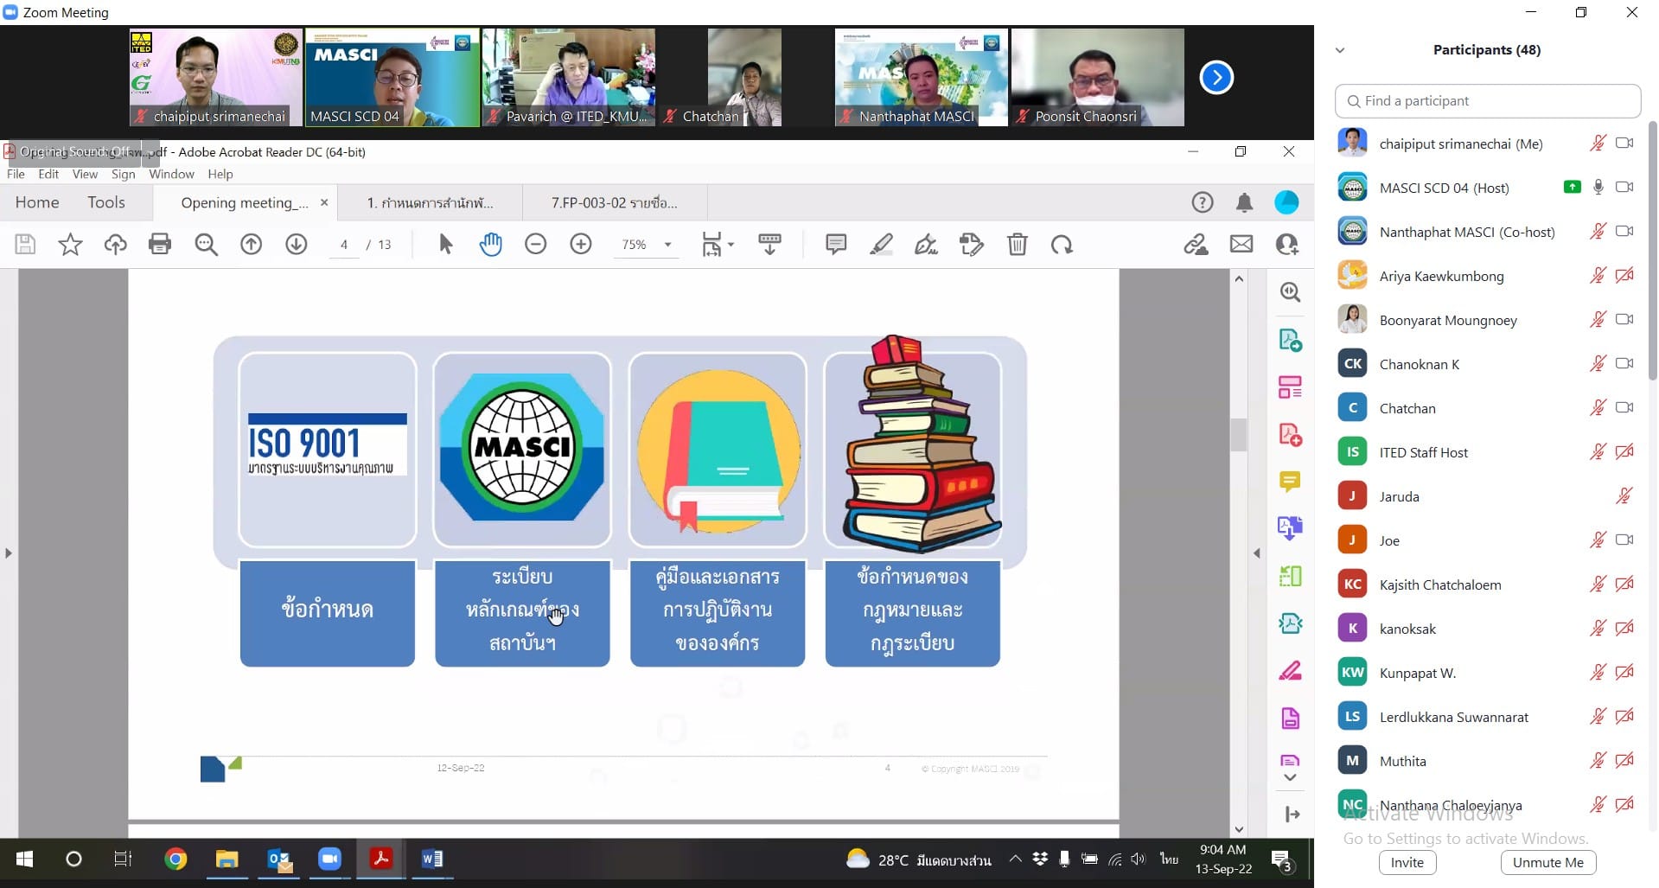Screen dimensions: 1659x888
Task: Toggle microphone for chaipiput srimanechai (Me)
Action: (x=1598, y=144)
